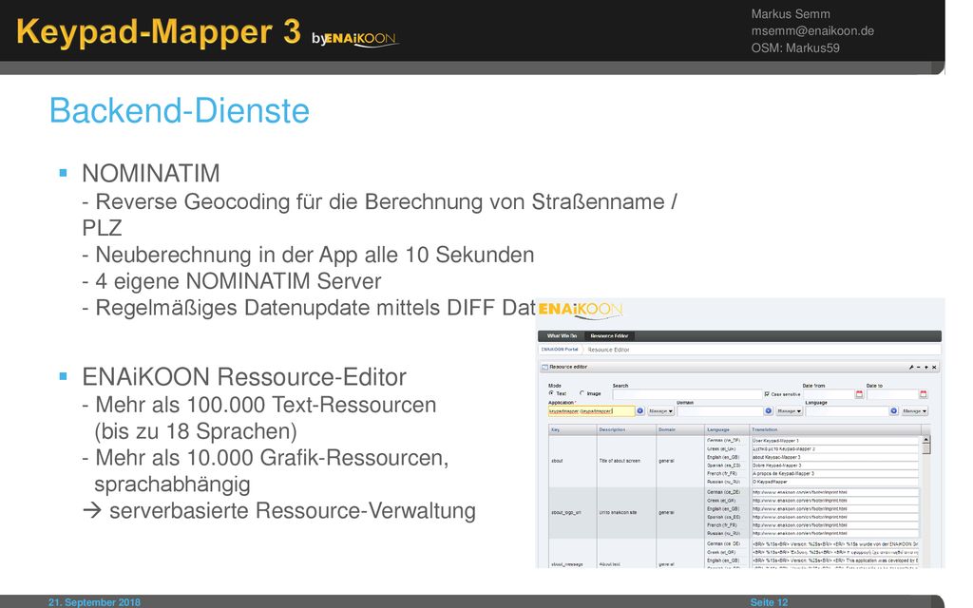Select the Image mode radio button
Viewport: 973px width, 608px height.
[582, 393]
